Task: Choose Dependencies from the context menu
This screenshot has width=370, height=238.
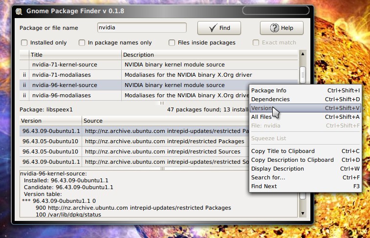Action: coord(305,99)
